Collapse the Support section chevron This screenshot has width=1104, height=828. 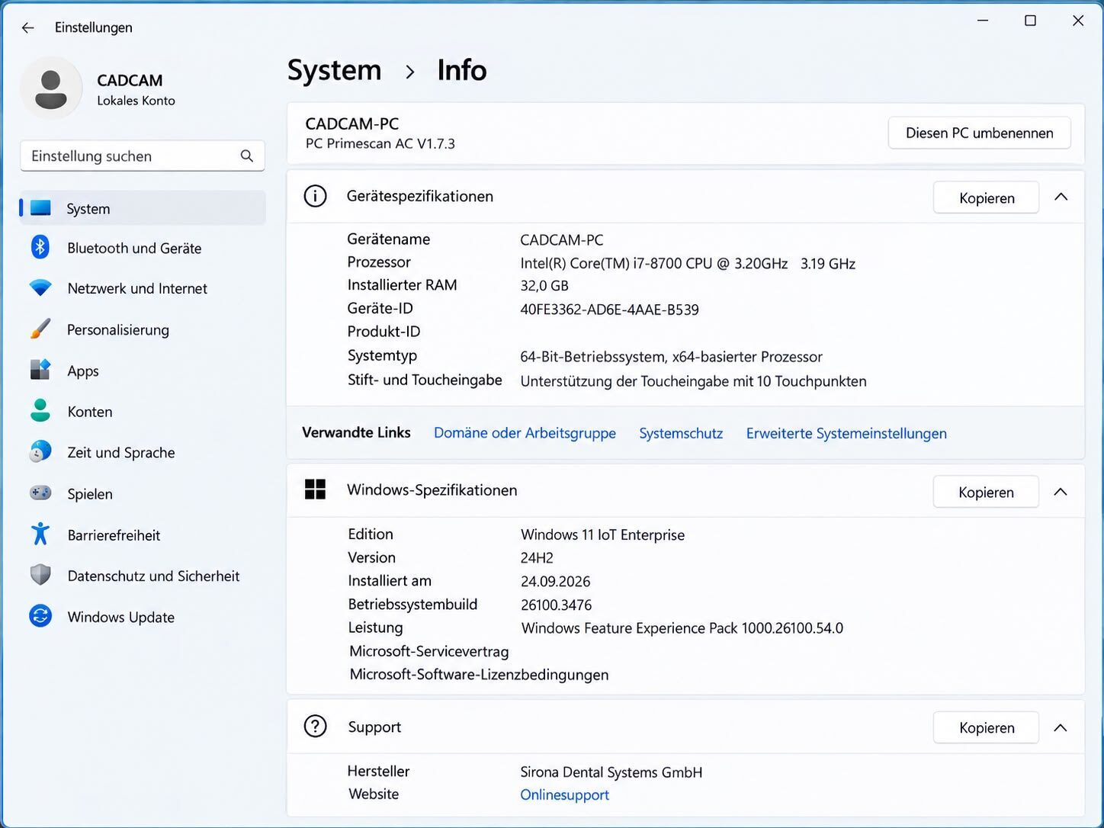coord(1061,728)
